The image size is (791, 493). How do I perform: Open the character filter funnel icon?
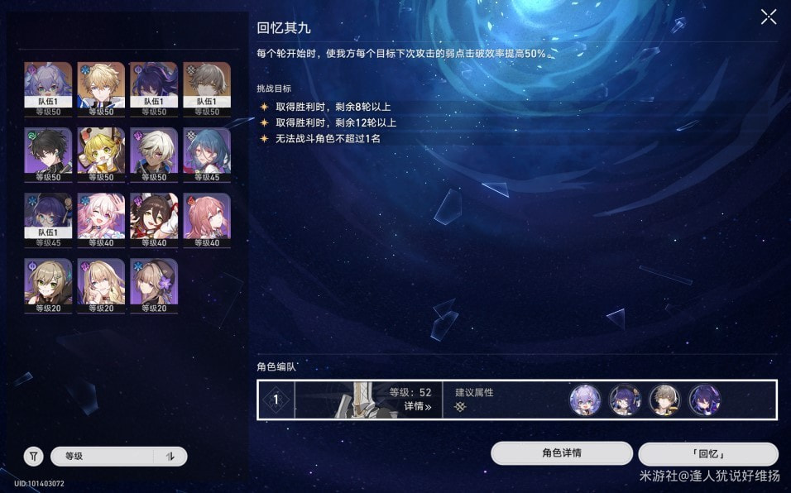point(33,457)
